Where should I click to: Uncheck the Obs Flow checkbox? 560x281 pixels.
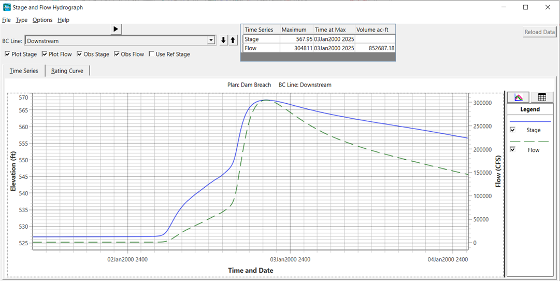pyautogui.click(x=117, y=54)
